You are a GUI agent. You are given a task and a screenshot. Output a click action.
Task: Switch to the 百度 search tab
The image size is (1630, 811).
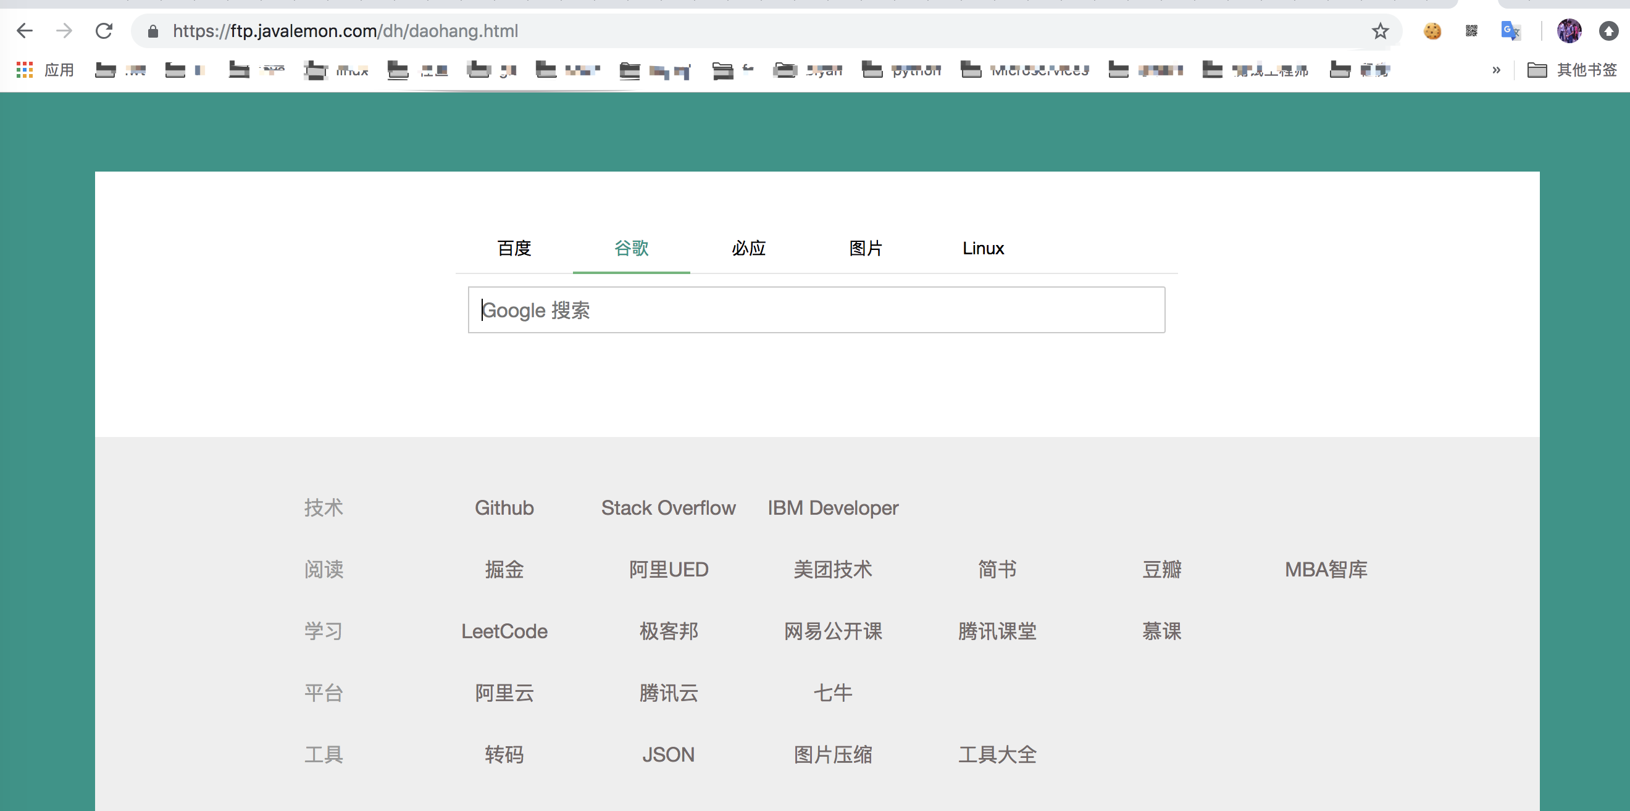514,248
